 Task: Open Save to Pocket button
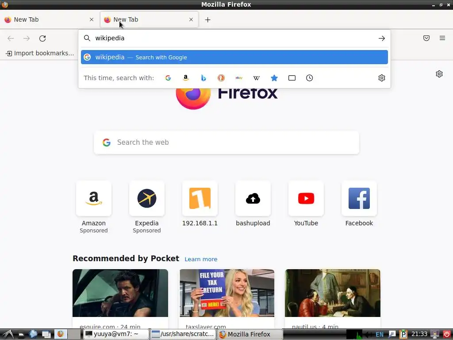click(426, 38)
